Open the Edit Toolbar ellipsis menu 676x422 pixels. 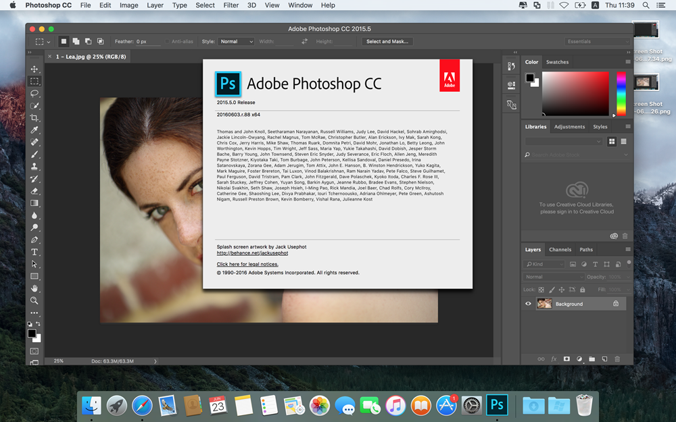34,313
